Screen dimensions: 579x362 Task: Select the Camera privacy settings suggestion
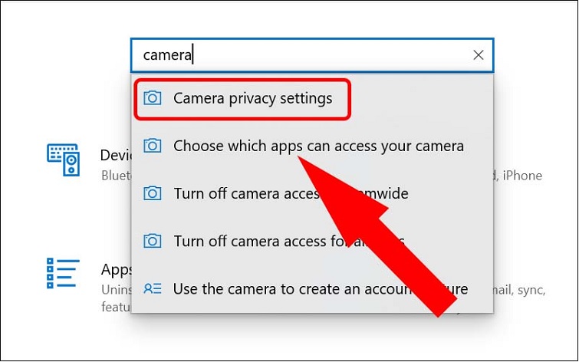click(x=252, y=98)
